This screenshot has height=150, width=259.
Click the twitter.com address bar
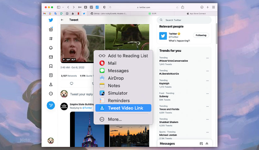coord(143,7)
